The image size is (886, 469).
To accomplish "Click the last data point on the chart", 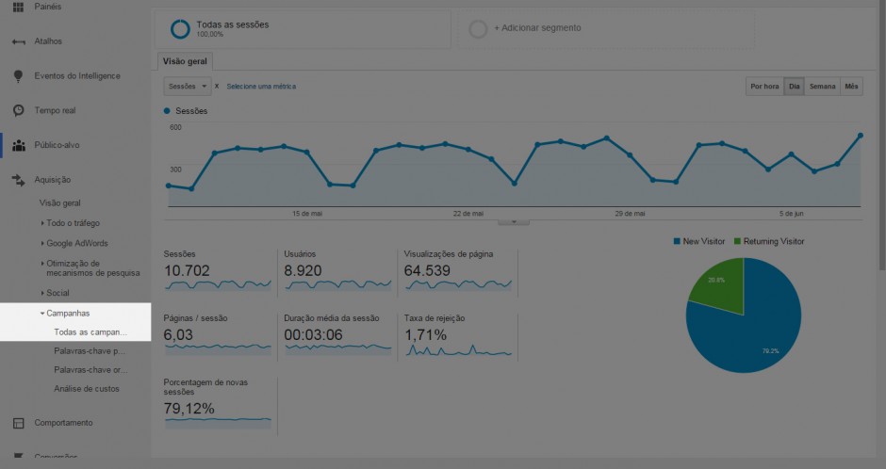I will point(861,136).
